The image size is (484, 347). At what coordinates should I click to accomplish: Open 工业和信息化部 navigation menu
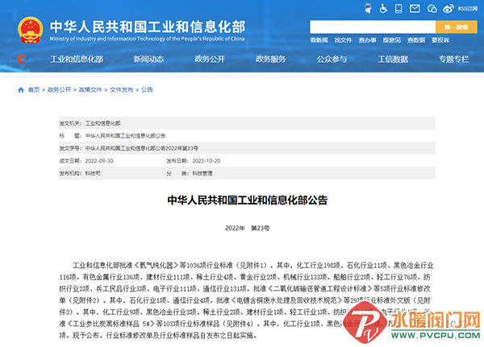pyautogui.click(x=77, y=59)
